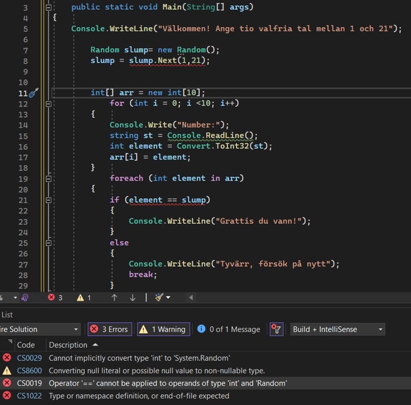411x405 pixels.
Task: Click the code health indicator icon in status strip
Action: click(25, 297)
